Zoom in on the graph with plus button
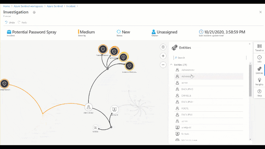Viewport: 265px width, 149px height. [x=163, y=56]
